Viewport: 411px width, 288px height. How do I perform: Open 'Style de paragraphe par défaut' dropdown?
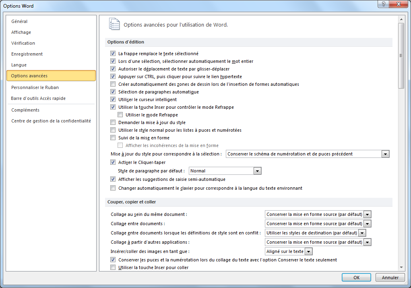coord(258,171)
